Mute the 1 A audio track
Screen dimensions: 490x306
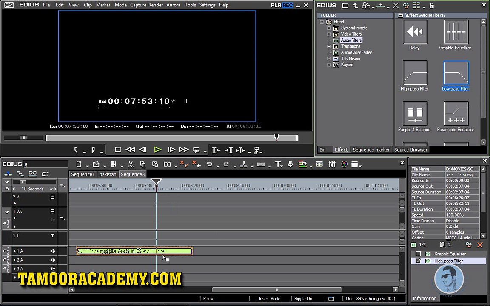coord(53,251)
